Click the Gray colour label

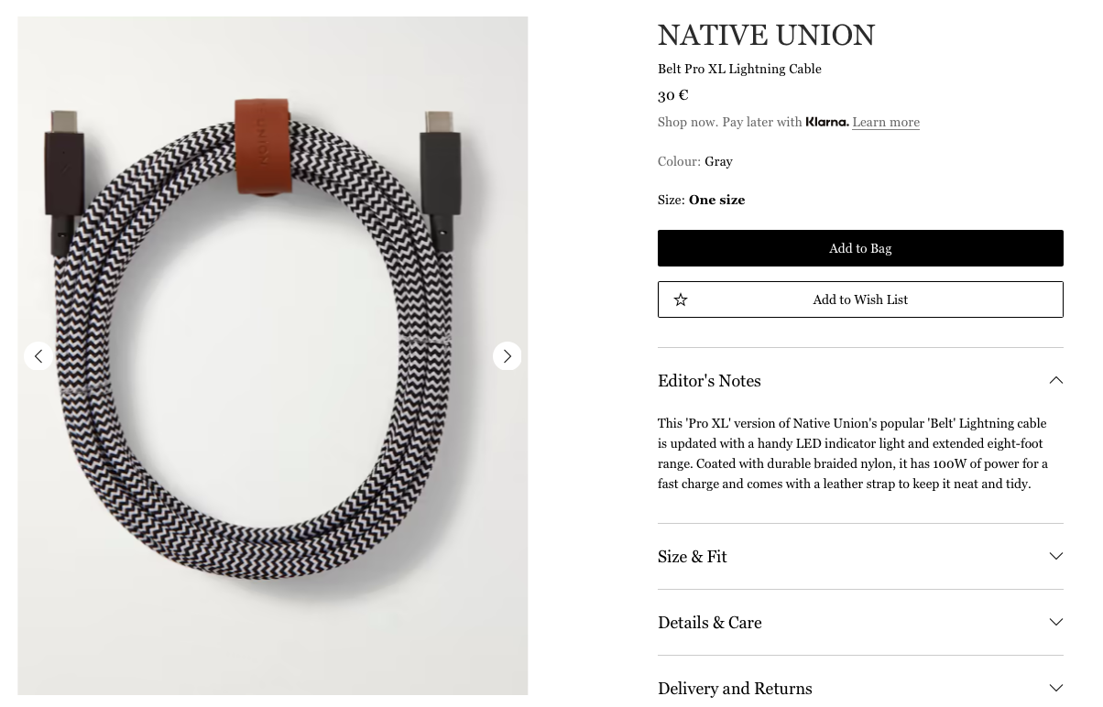point(718,161)
